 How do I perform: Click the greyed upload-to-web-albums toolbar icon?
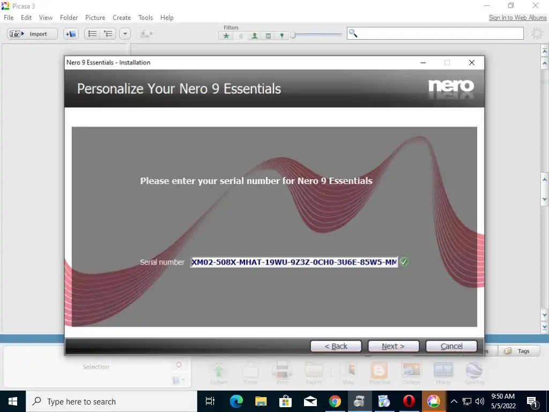click(146, 34)
